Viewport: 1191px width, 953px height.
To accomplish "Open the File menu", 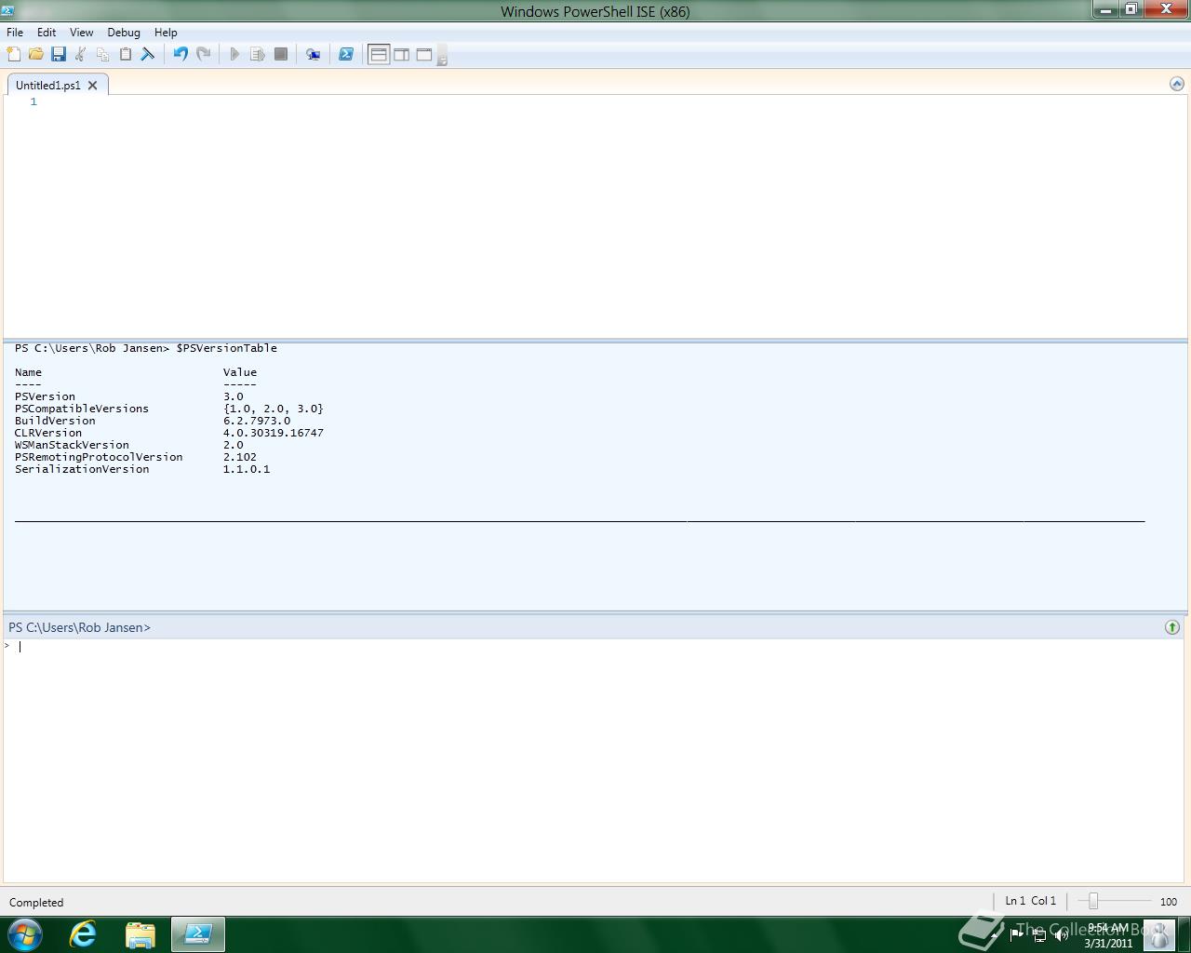I will (x=15, y=32).
